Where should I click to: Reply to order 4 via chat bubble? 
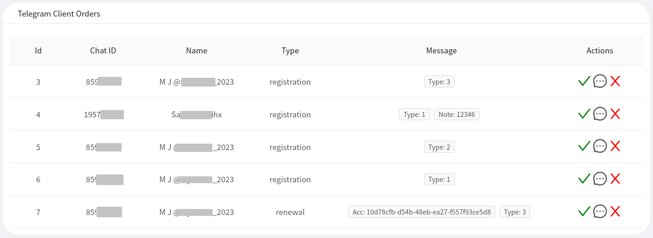600,114
